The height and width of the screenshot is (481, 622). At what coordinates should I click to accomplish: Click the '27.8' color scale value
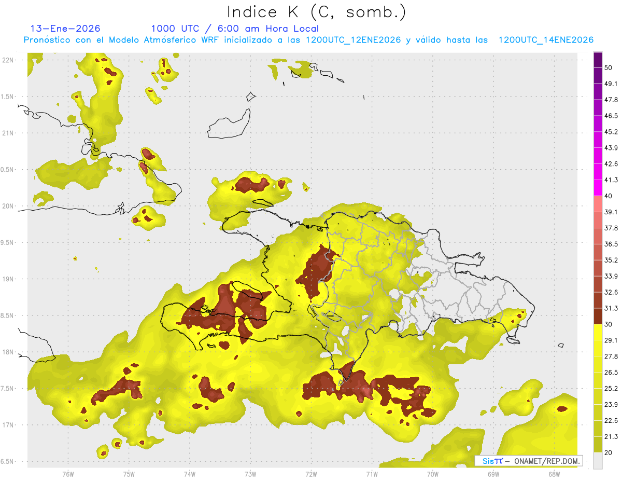point(611,356)
